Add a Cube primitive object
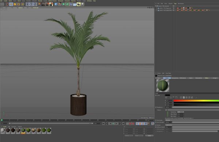 (x=56, y=4)
